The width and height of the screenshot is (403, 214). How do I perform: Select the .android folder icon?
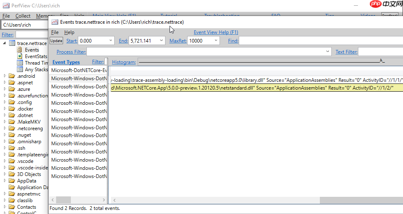click(12, 76)
